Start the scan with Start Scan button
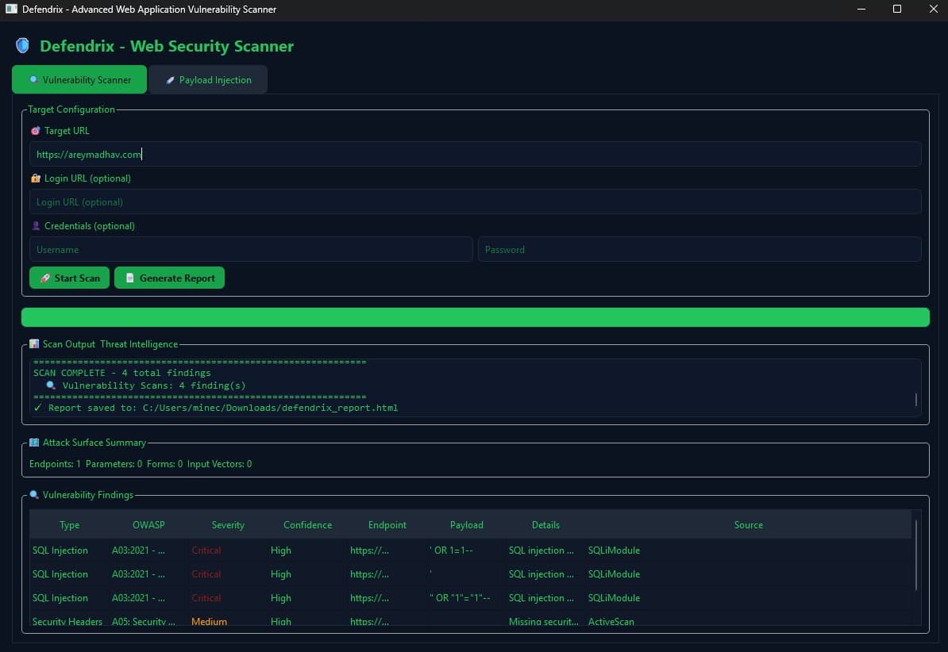Screen dimensions: 948x652 (x=70, y=278)
